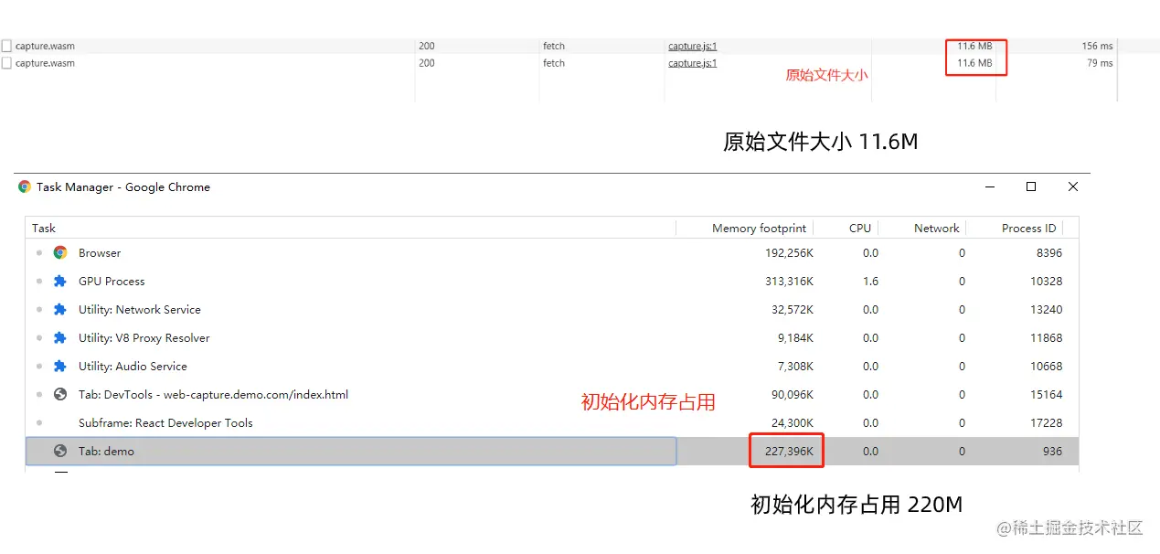Click the Network column header

[936, 229]
